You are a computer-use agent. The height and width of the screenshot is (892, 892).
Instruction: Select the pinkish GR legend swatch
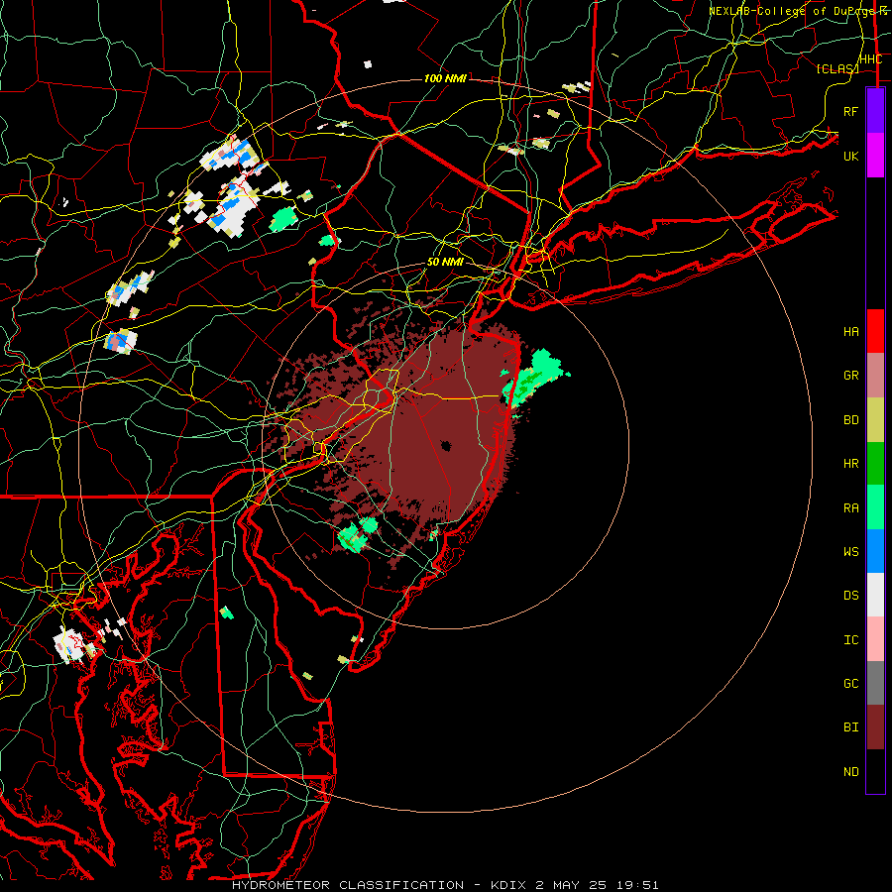pos(875,376)
